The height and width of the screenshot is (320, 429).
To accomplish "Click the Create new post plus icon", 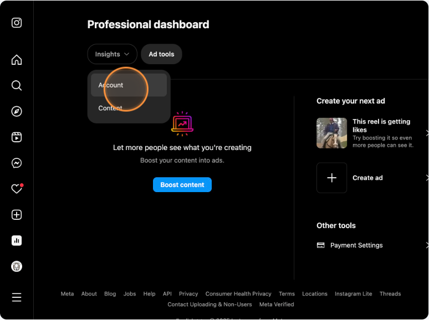I will click(x=17, y=215).
